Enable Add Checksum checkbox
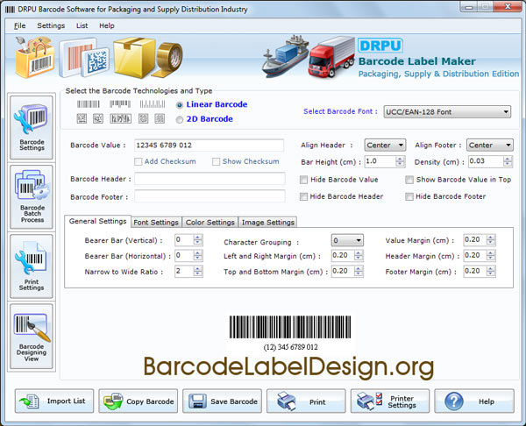Screen dimensions: 526x426 139,161
